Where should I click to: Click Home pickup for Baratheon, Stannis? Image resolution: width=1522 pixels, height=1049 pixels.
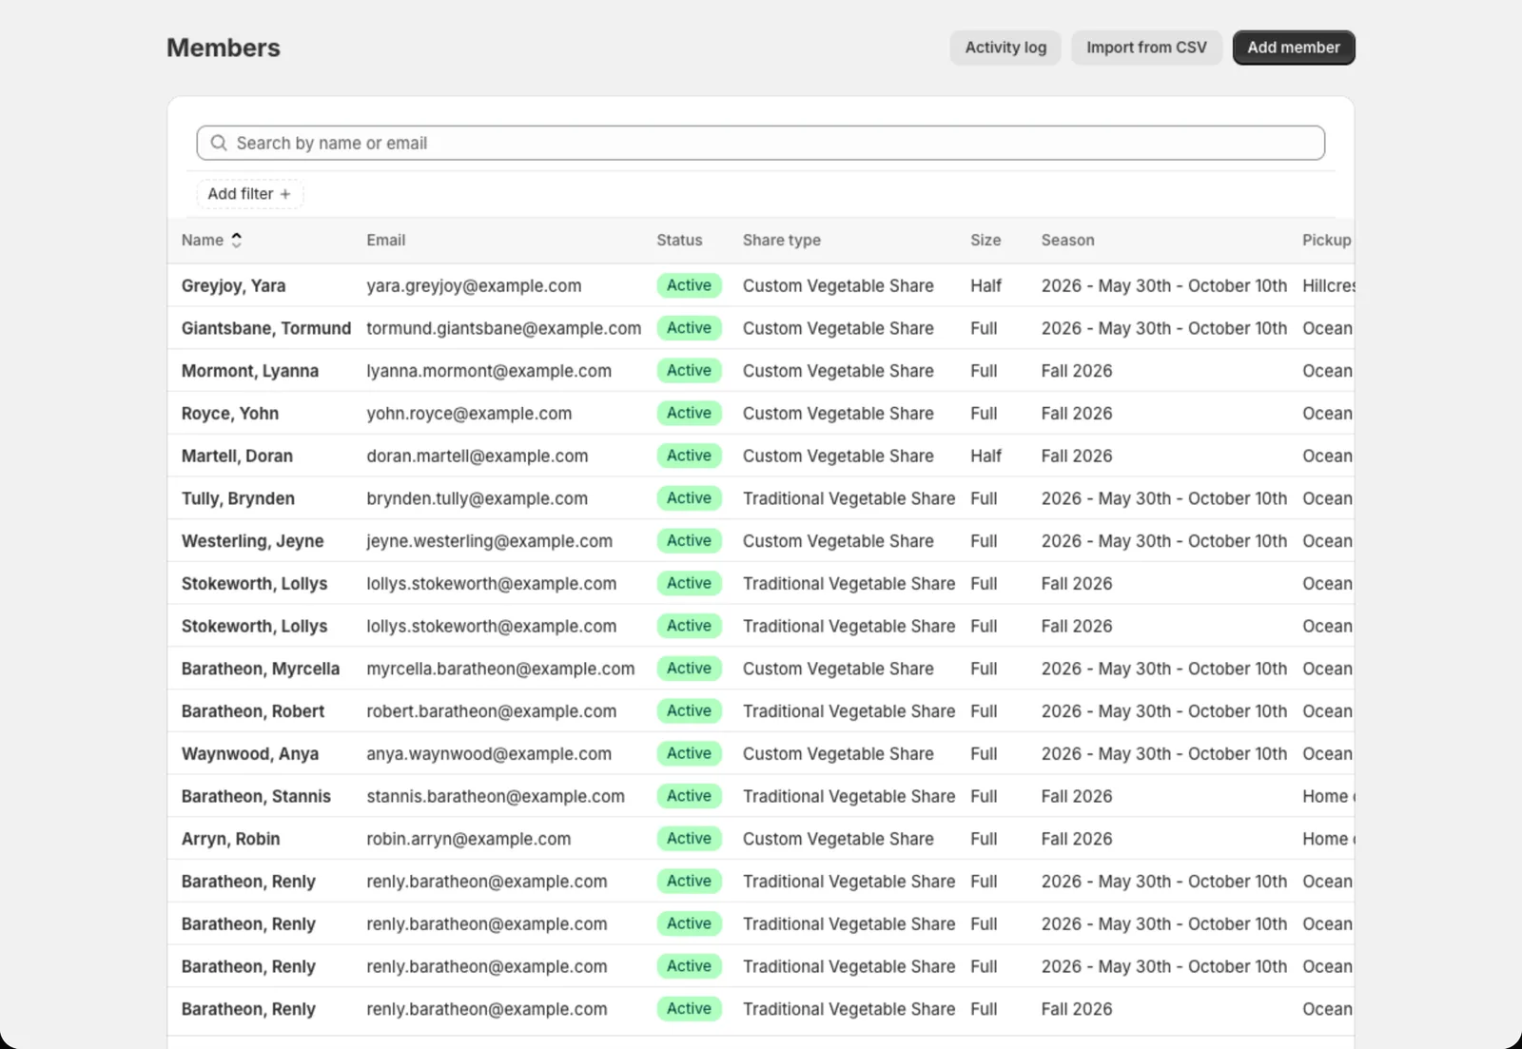(x=1329, y=796)
